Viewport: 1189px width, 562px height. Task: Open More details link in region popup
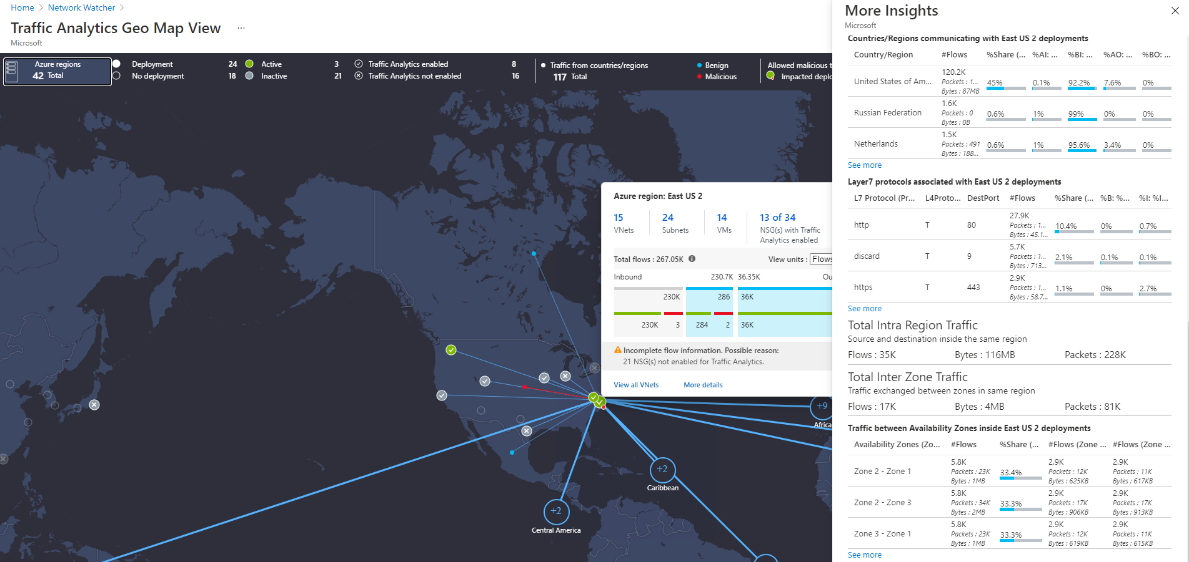tap(703, 385)
